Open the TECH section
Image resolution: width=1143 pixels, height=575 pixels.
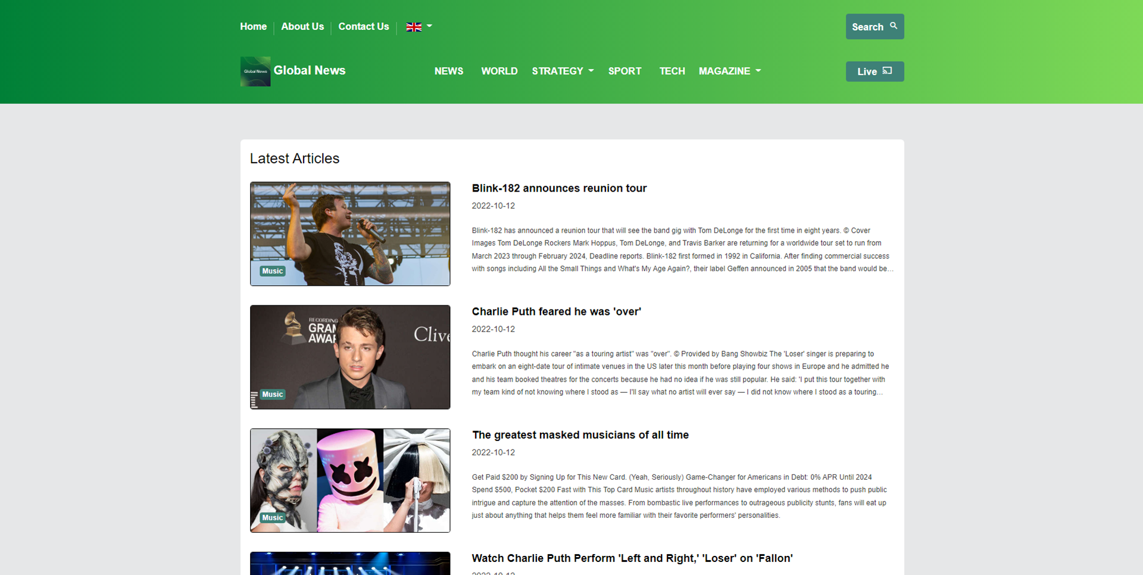[672, 71]
